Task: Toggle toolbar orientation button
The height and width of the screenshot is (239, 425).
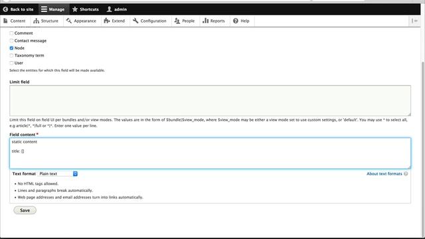Action: pyautogui.click(x=414, y=21)
